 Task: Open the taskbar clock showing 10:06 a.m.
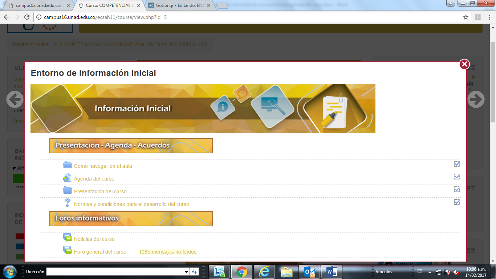(476, 272)
